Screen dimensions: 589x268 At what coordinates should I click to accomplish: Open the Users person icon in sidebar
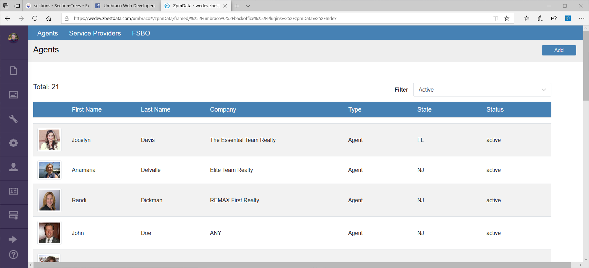point(13,167)
